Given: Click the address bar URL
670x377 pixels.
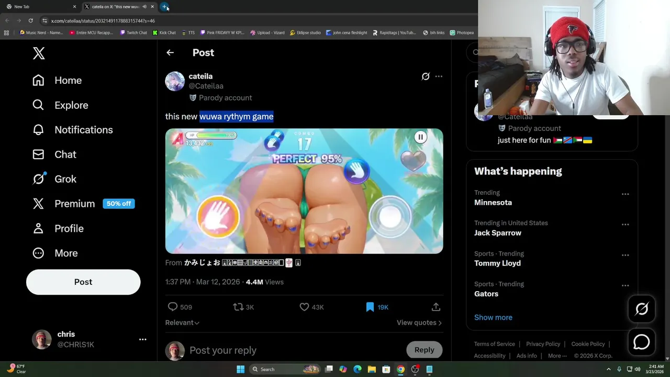Looking at the screenshot, I should [103, 21].
